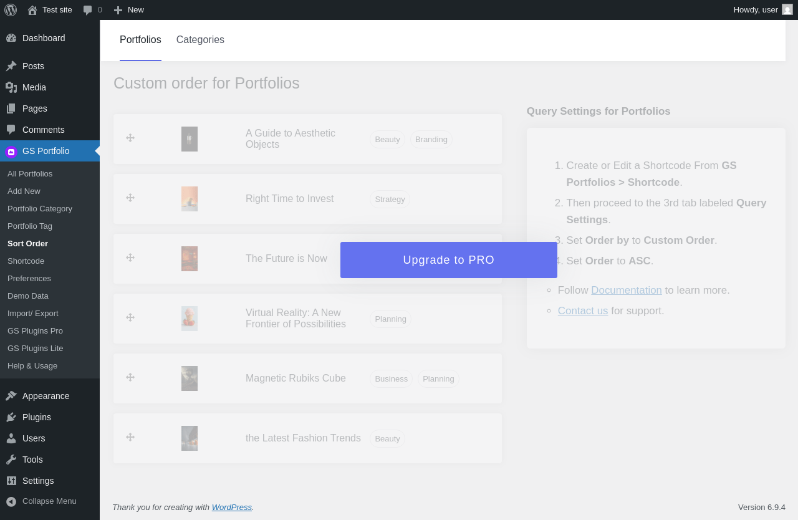This screenshot has width=798, height=520.
Task: Click the Upgrade to PRO button
Action: click(449, 260)
